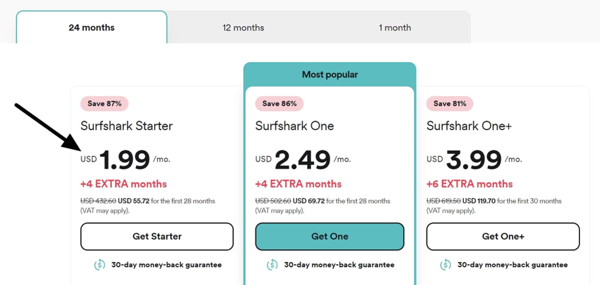
Task: Choose the teal Get One button
Action: pyautogui.click(x=329, y=237)
